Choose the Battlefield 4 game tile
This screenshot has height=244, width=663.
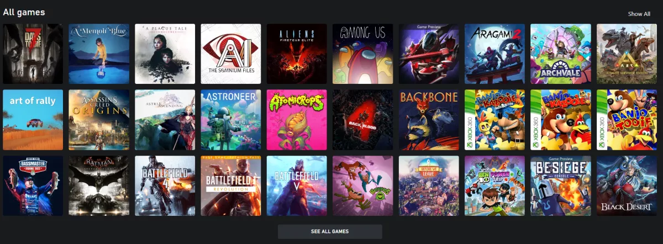pyautogui.click(x=165, y=185)
